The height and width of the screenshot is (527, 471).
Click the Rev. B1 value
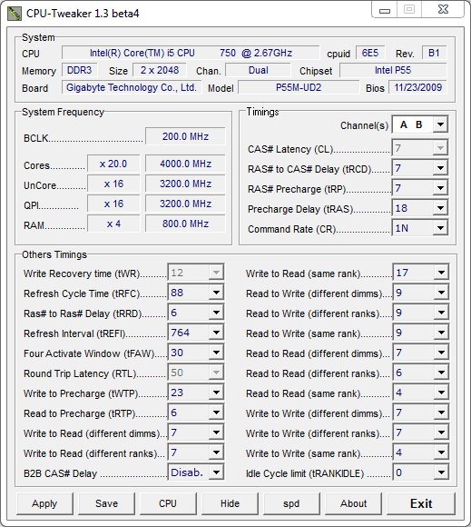(434, 53)
